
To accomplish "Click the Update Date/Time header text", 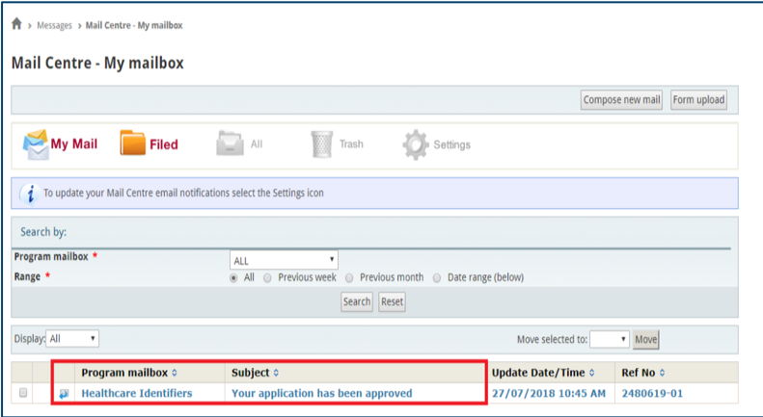I will (x=538, y=373).
